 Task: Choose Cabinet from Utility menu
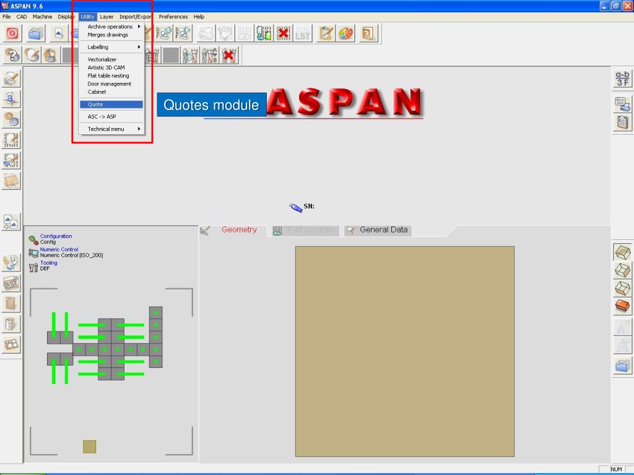(x=111, y=92)
